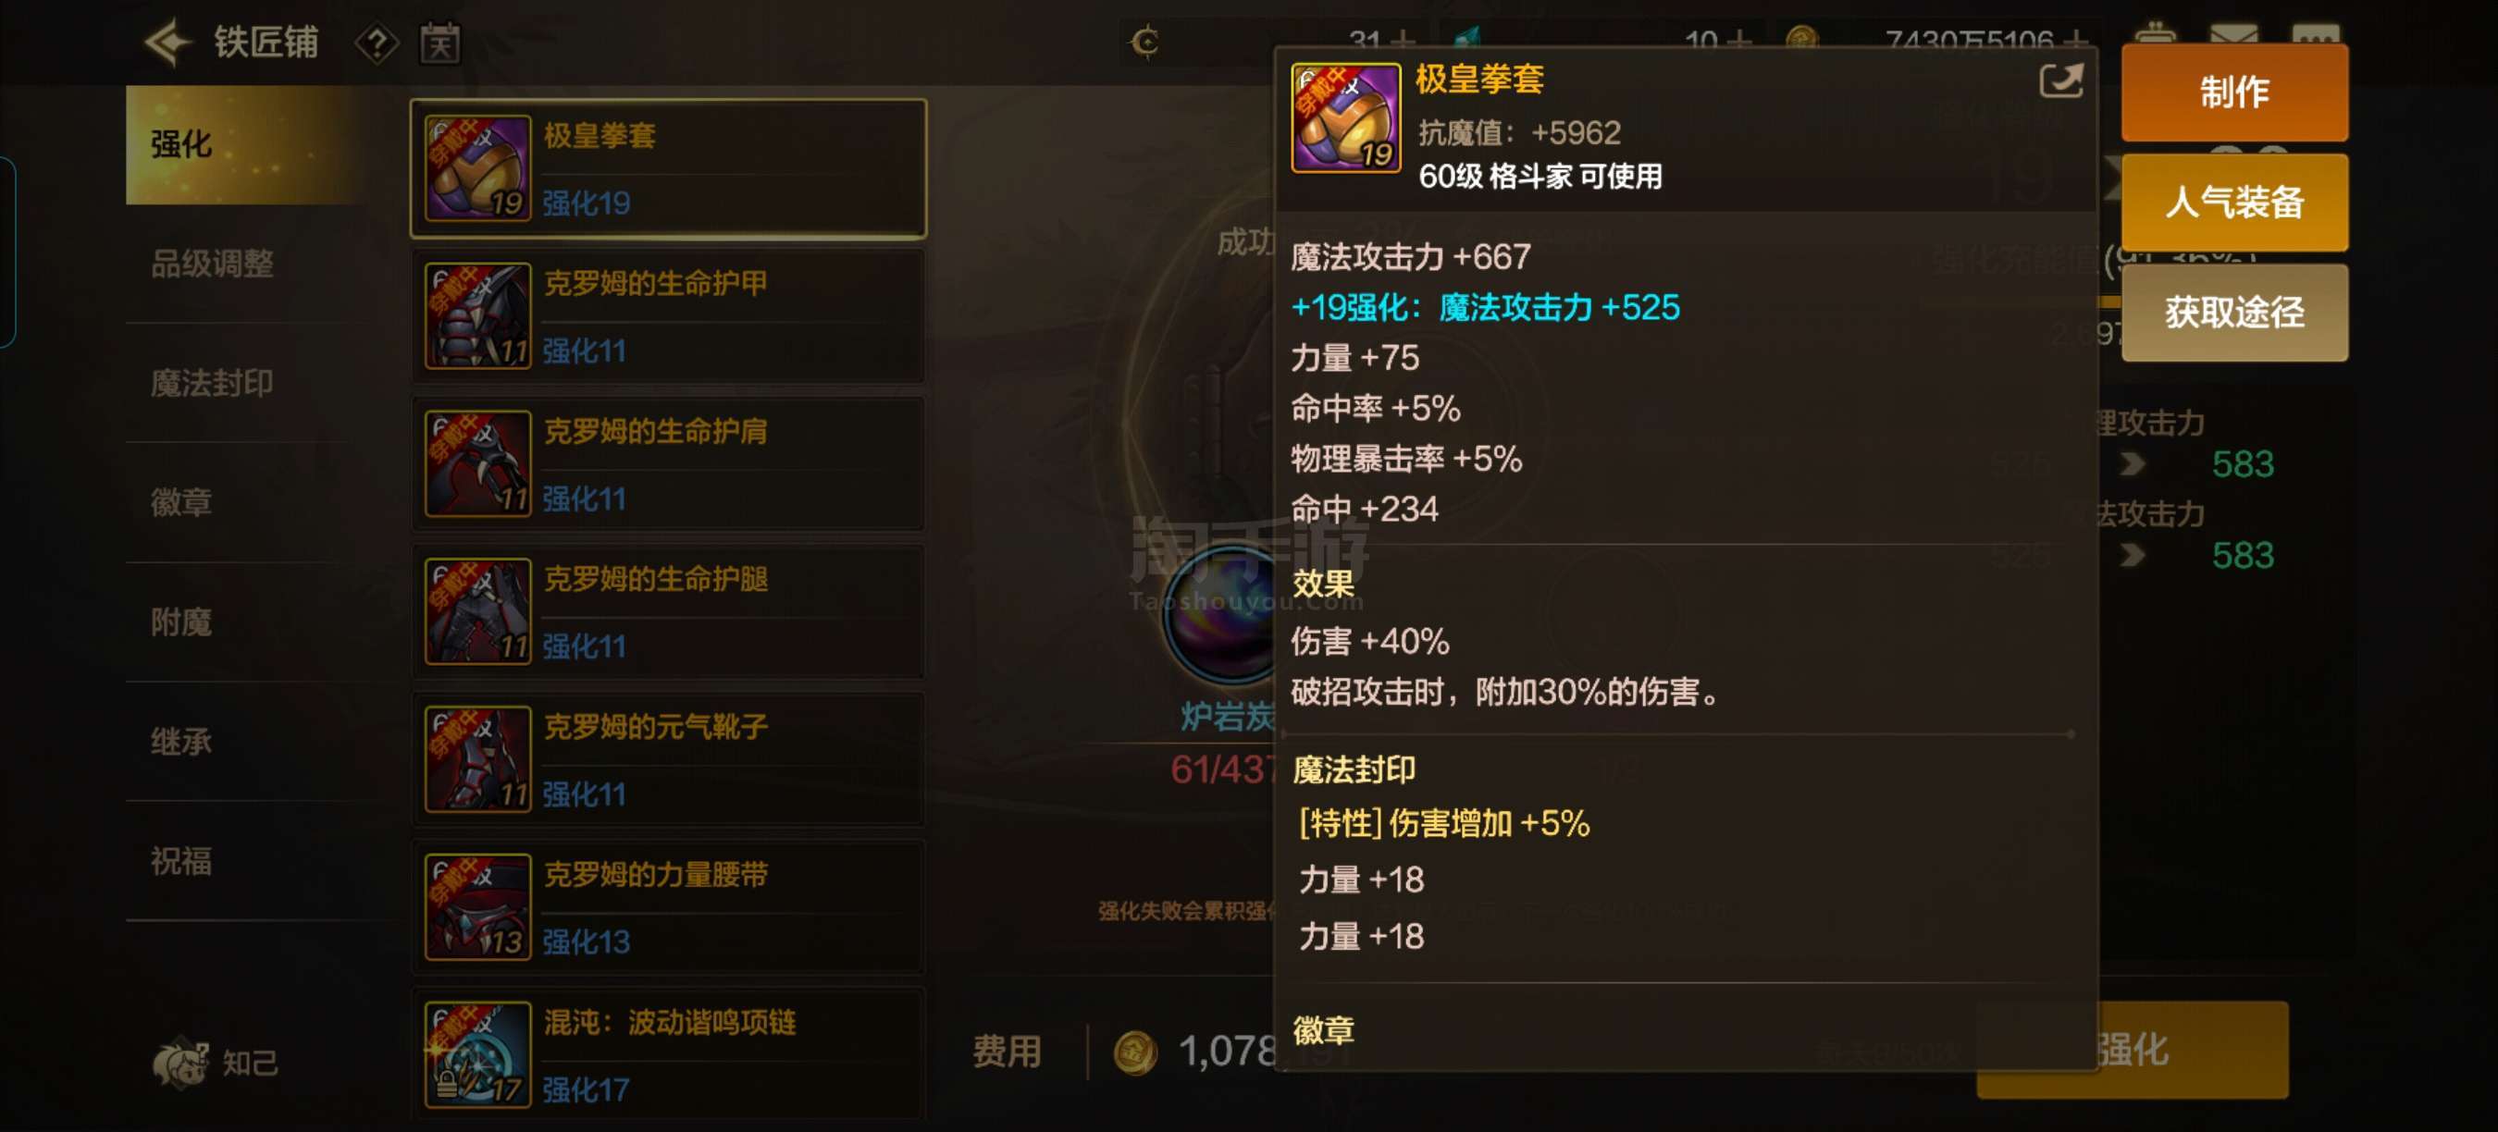Image resolution: width=2498 pixels, height=1132 pixels.
Task: Open the 魔法封印 tab
Action: point(211,383)
